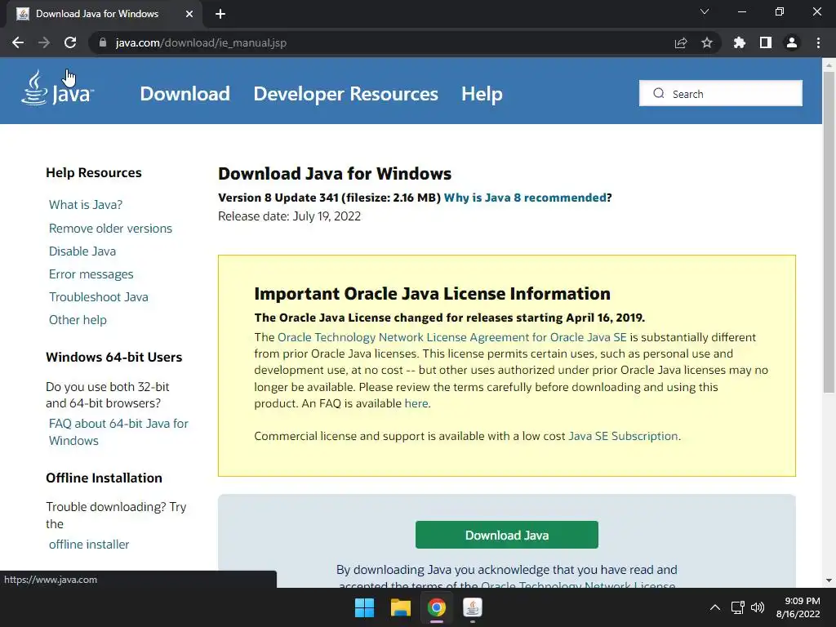Click the Download Java for Windows heading
The height and width of the screenshot is (627, 836).
tap(334, 174)
